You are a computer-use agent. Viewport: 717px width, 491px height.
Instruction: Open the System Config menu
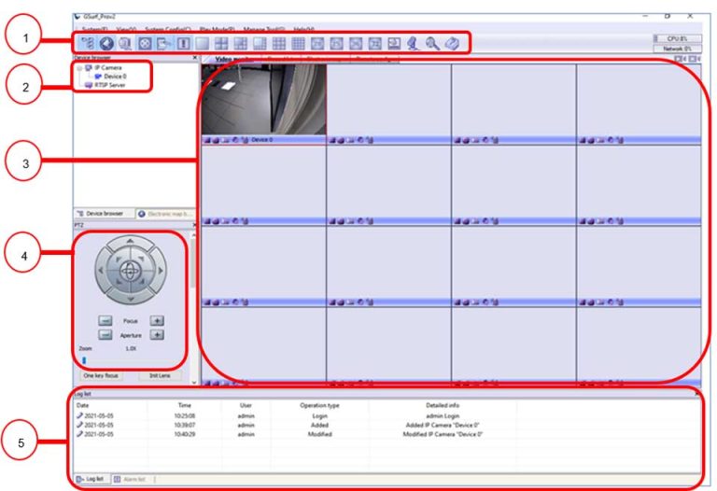coord(167,30)
